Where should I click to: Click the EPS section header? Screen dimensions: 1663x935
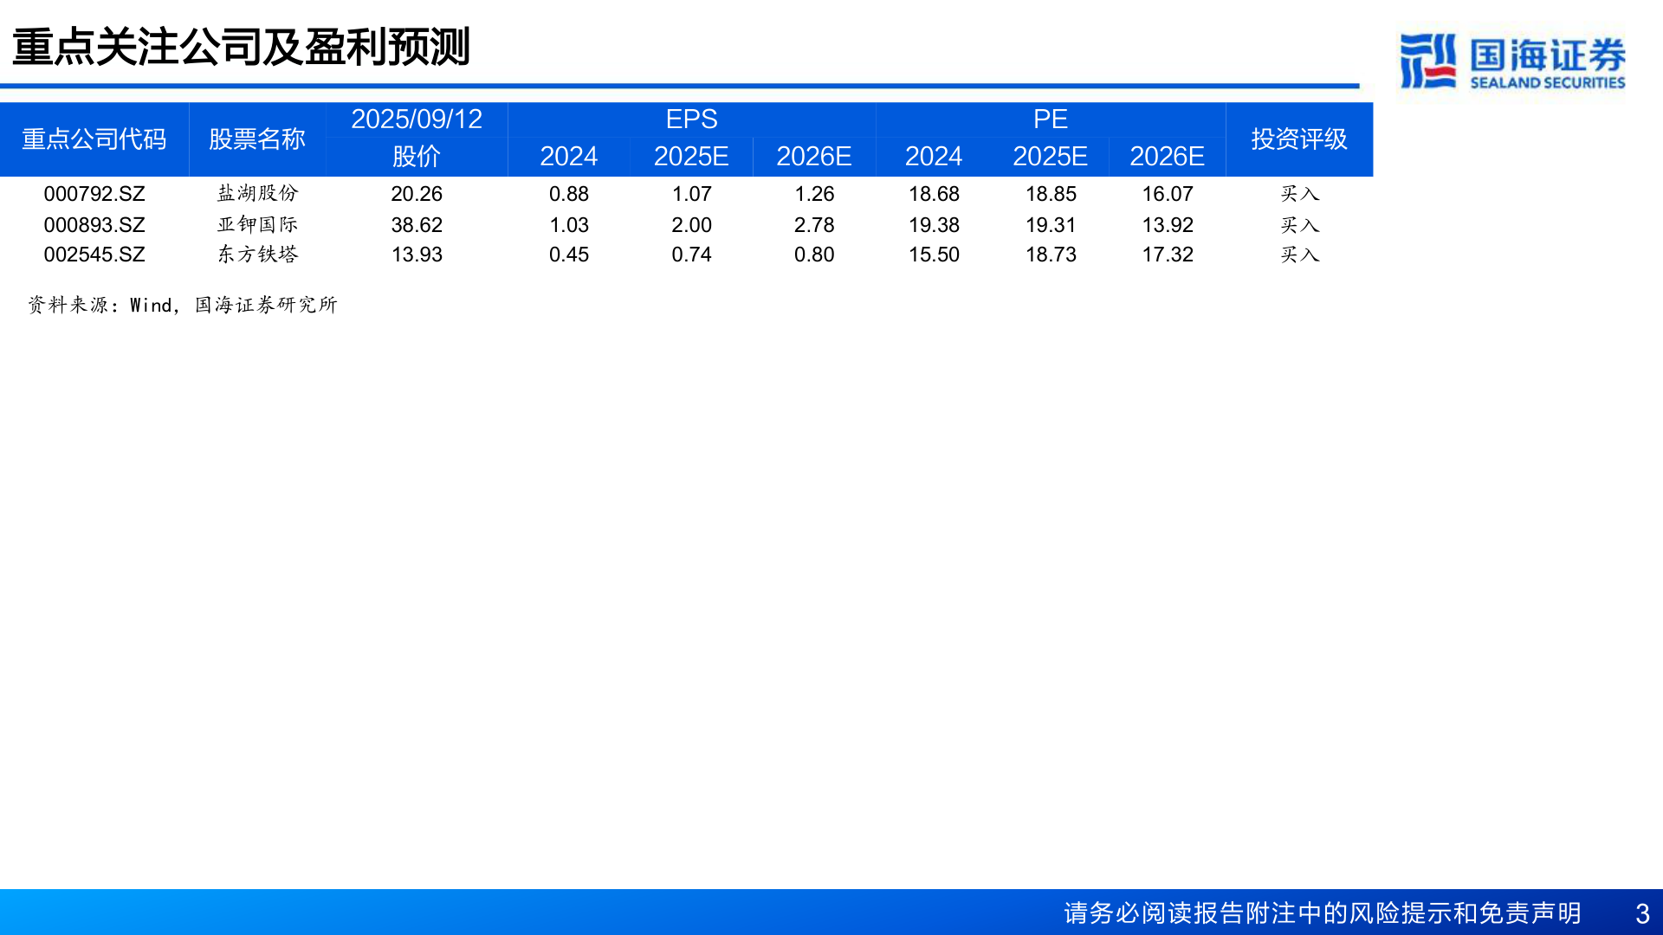pyautogui.click(x=689, y=119)
